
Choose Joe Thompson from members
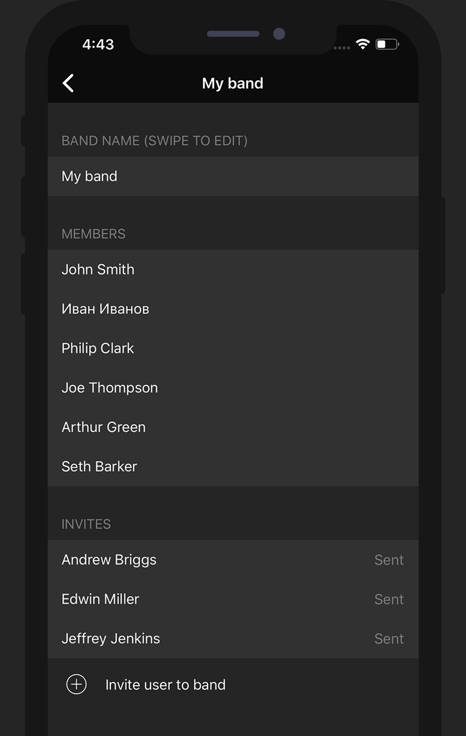click(233, 388)
